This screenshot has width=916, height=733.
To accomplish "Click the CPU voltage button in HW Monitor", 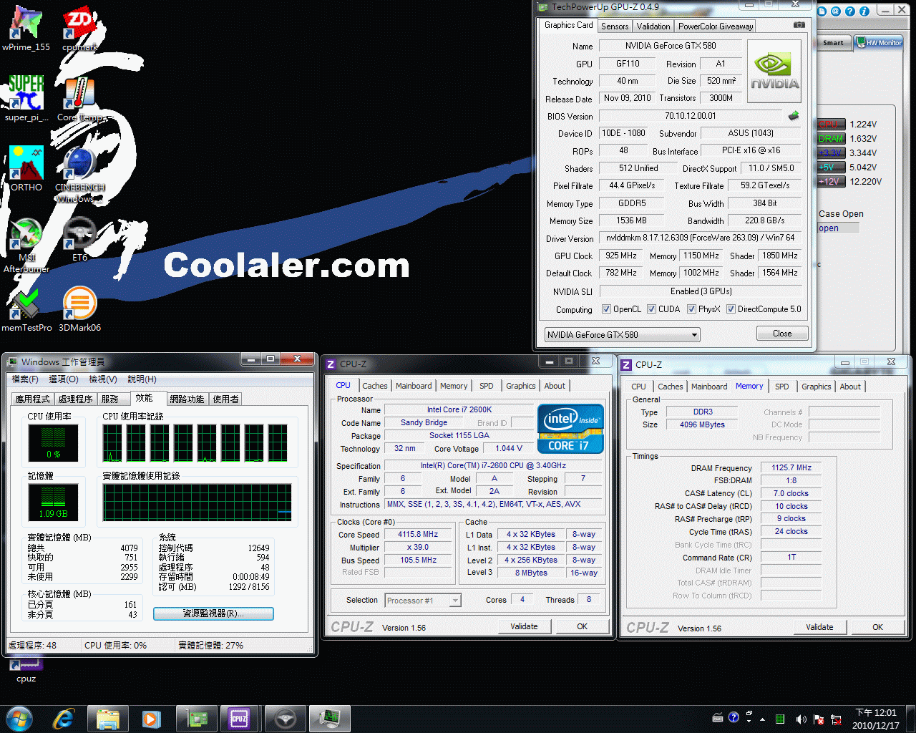I will 831,125.
